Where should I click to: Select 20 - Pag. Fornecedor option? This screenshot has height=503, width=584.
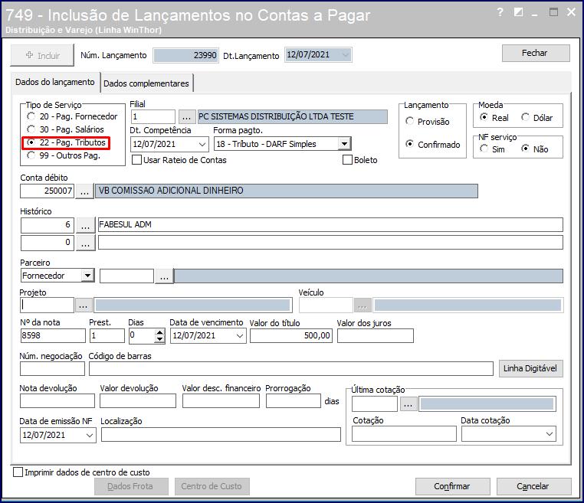click(73, 117)
